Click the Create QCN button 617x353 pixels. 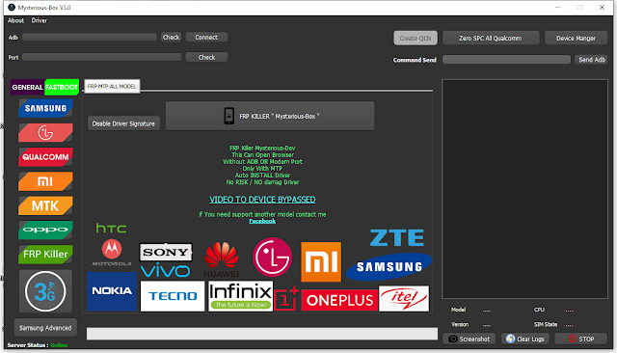[x=416, y=39]
